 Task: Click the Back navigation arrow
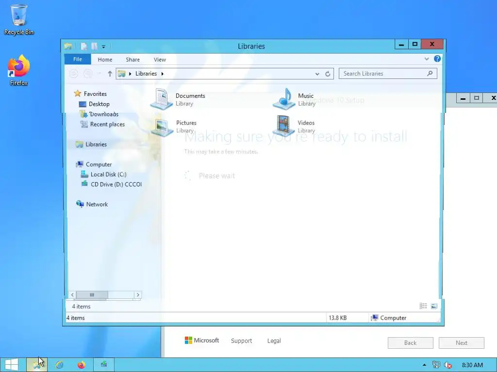[74, 74]
